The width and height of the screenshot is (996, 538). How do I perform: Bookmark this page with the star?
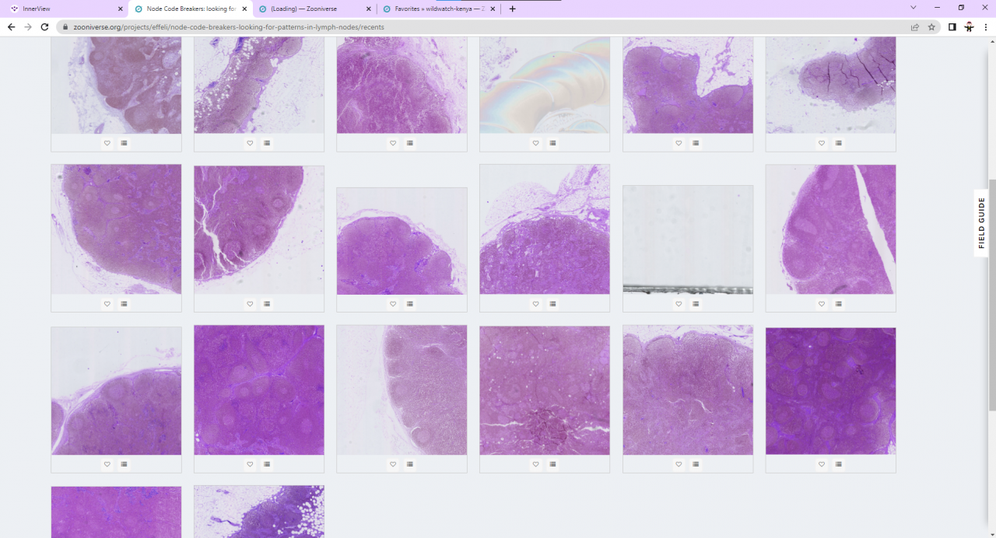(x=931, y=26)
